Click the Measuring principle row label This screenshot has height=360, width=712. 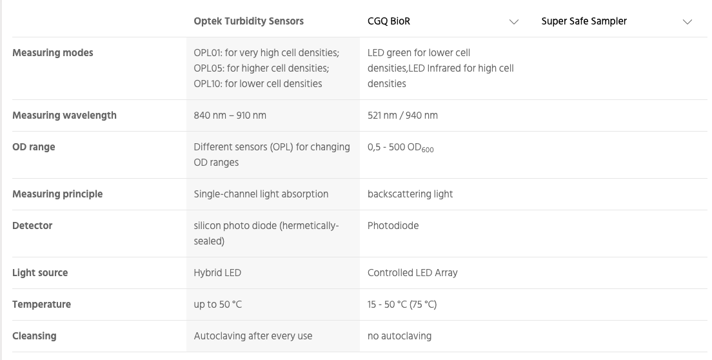(x=57, y=194)
